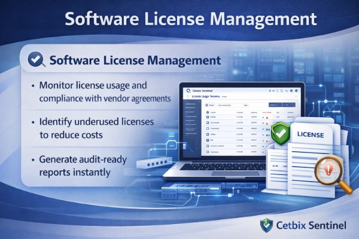Click 'Generate audit-ready reports instantly' bullet
The width and height of the screenshot is (359, 239).
tap(83, 166)
